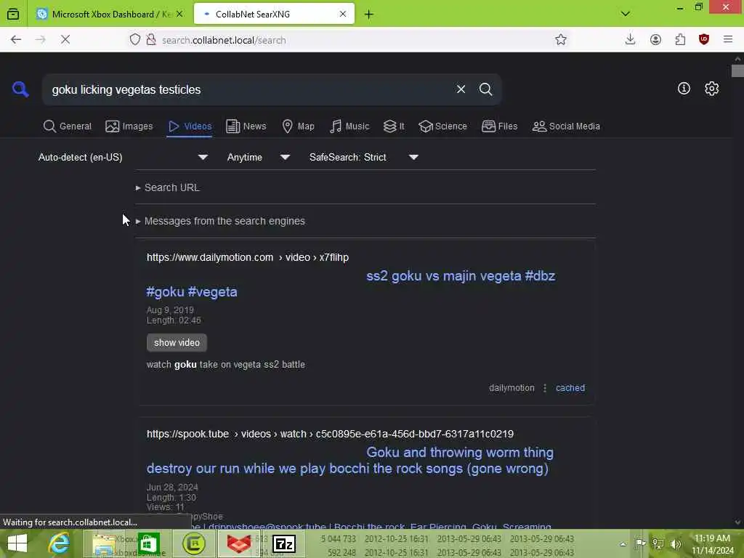This screenshot has width=744, height=558.
Task: Open the Firefox application menu
Action: coord(728,39)
